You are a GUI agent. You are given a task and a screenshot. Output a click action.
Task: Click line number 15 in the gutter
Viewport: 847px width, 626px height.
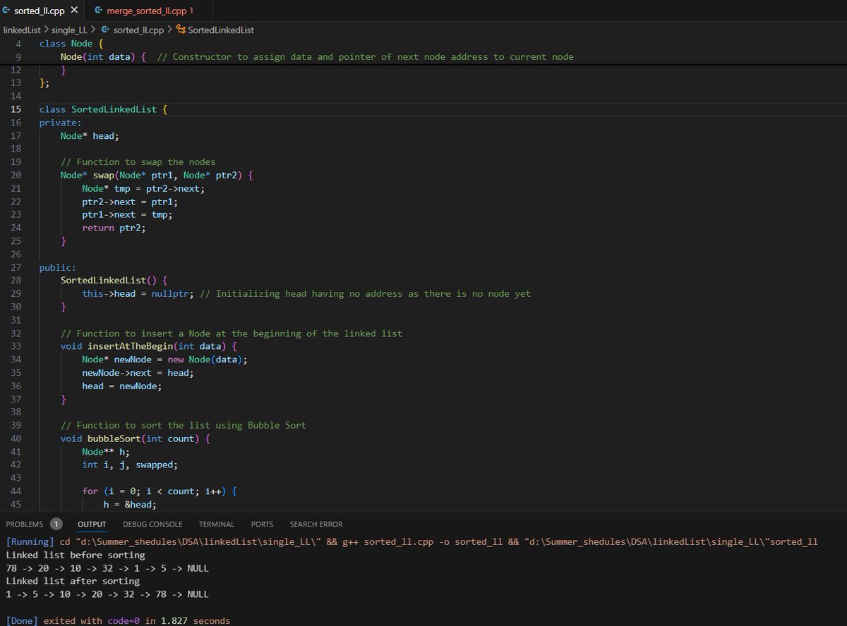[16, 109]
